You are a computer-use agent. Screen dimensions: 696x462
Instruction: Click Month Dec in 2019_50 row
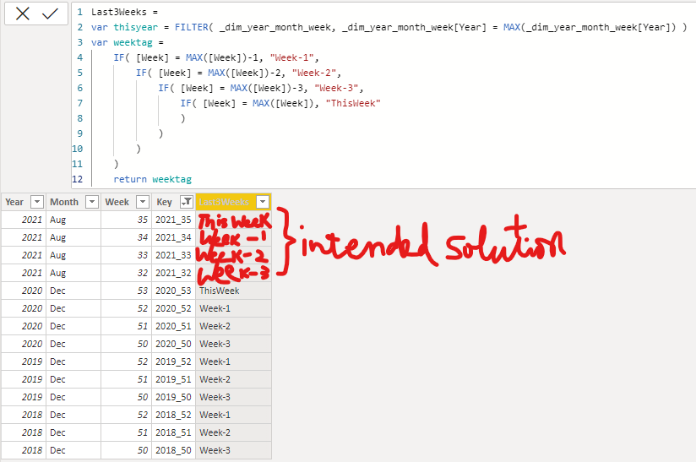click(x=73, y=397)
